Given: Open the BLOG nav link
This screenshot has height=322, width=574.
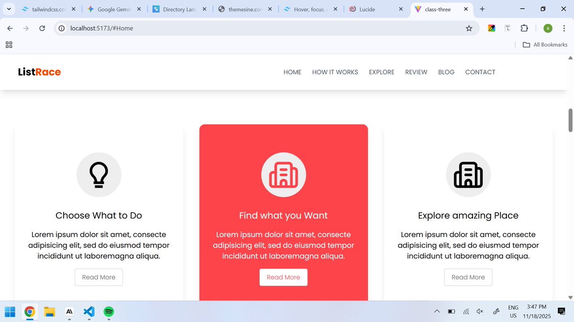Looking at the screenshot, I should (x=446, y=72).
